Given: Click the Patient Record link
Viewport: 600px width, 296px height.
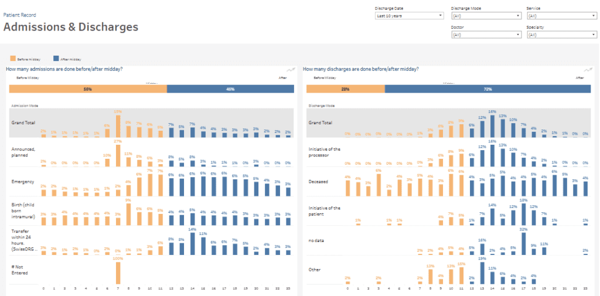Looking at the screenshot, I should pos(19,15).
